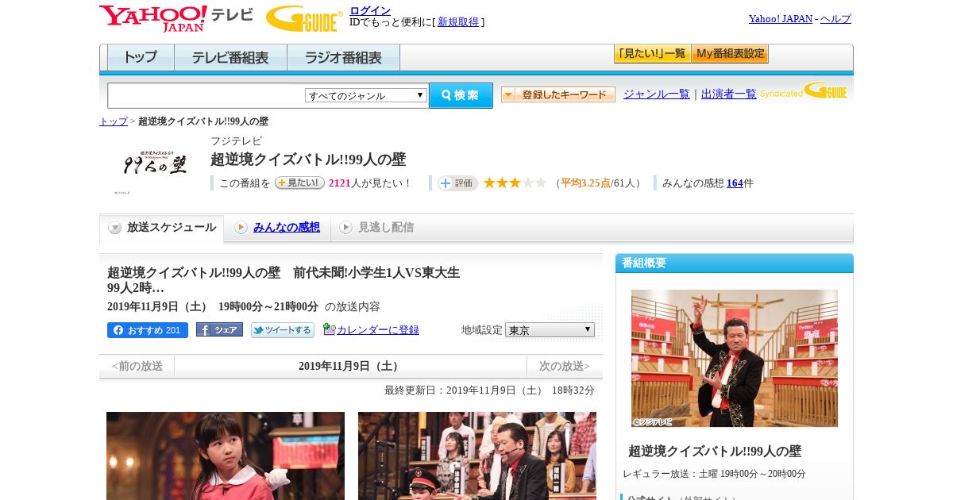This screenshot has height=500, width=953.
Task: Click the Syndicated G-GUIDE logo near search
Action: pyautogui.click(x=804, y=90)
